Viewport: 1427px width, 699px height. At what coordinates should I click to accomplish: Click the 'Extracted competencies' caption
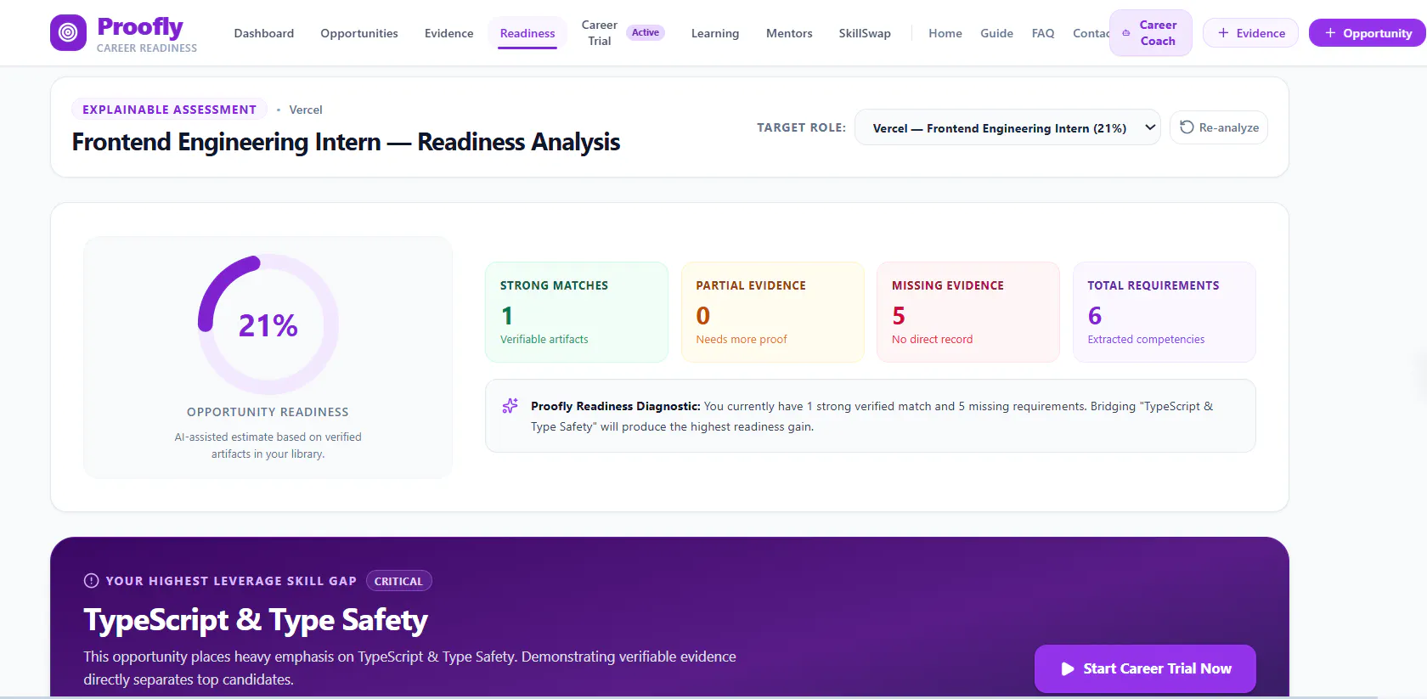click(1146, 339)
